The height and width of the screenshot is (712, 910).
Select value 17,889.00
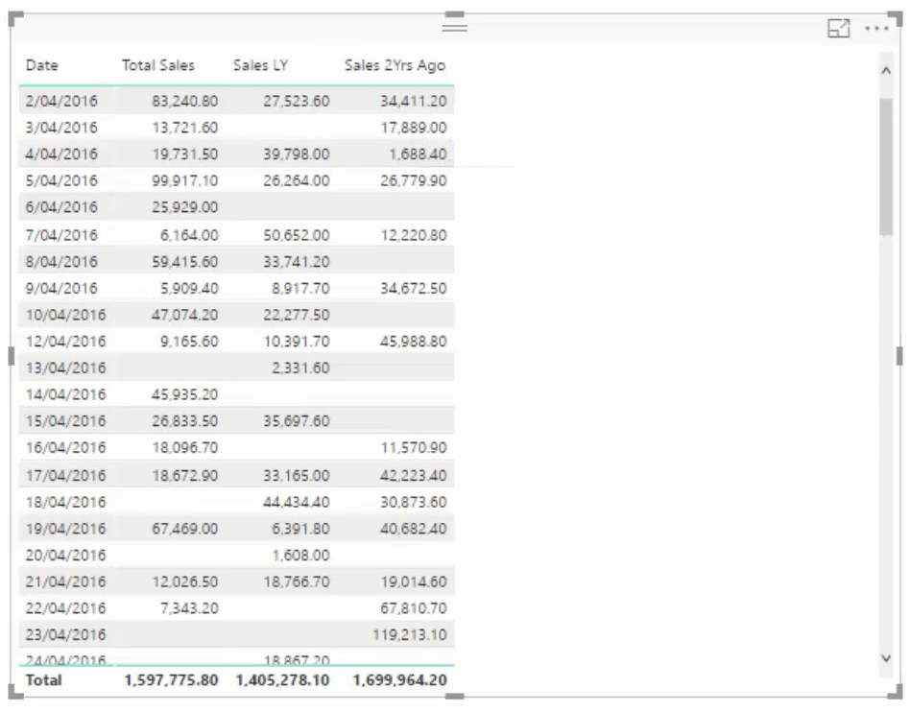tap(413, 128)
